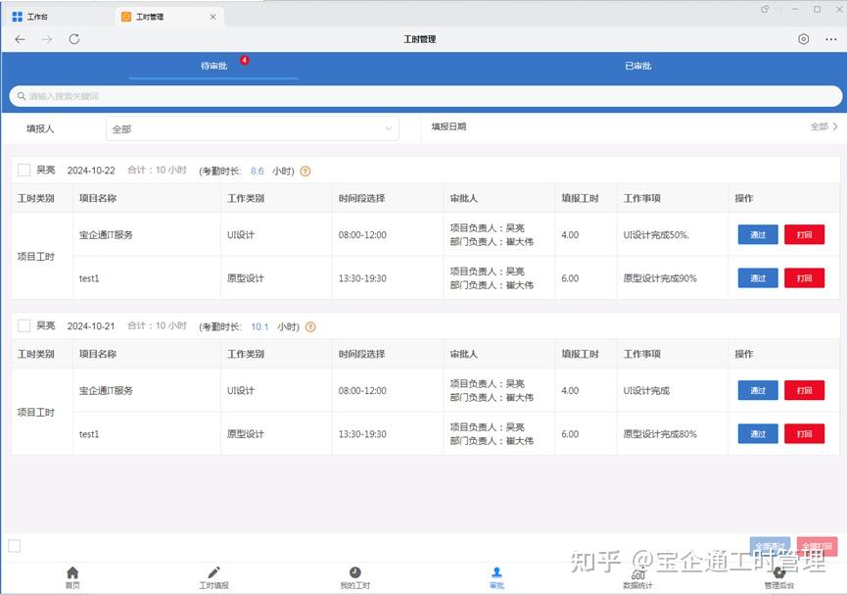Toggle the select-all checkbox at bottom left

coord(15,546)
